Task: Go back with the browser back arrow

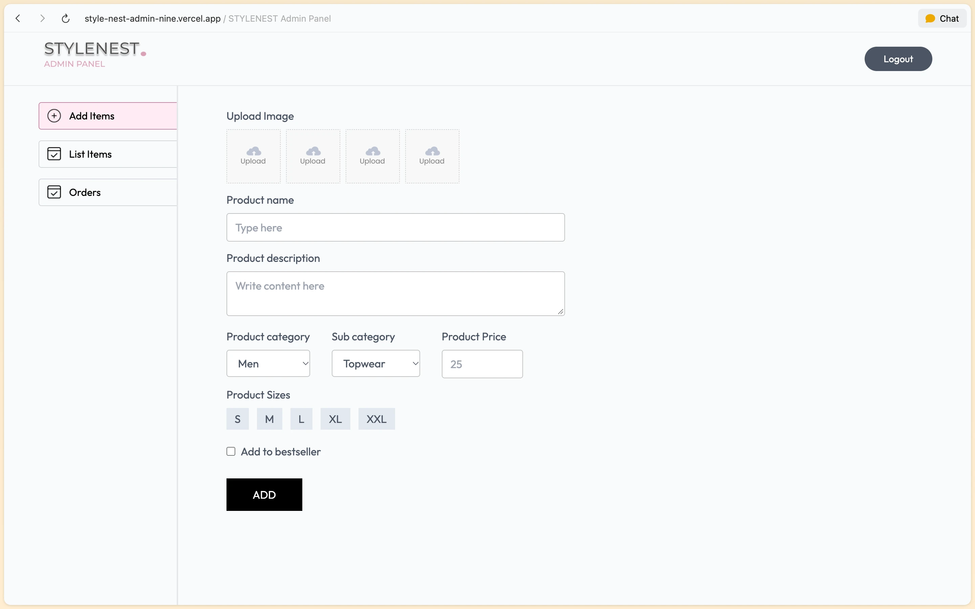Action: 18,19
